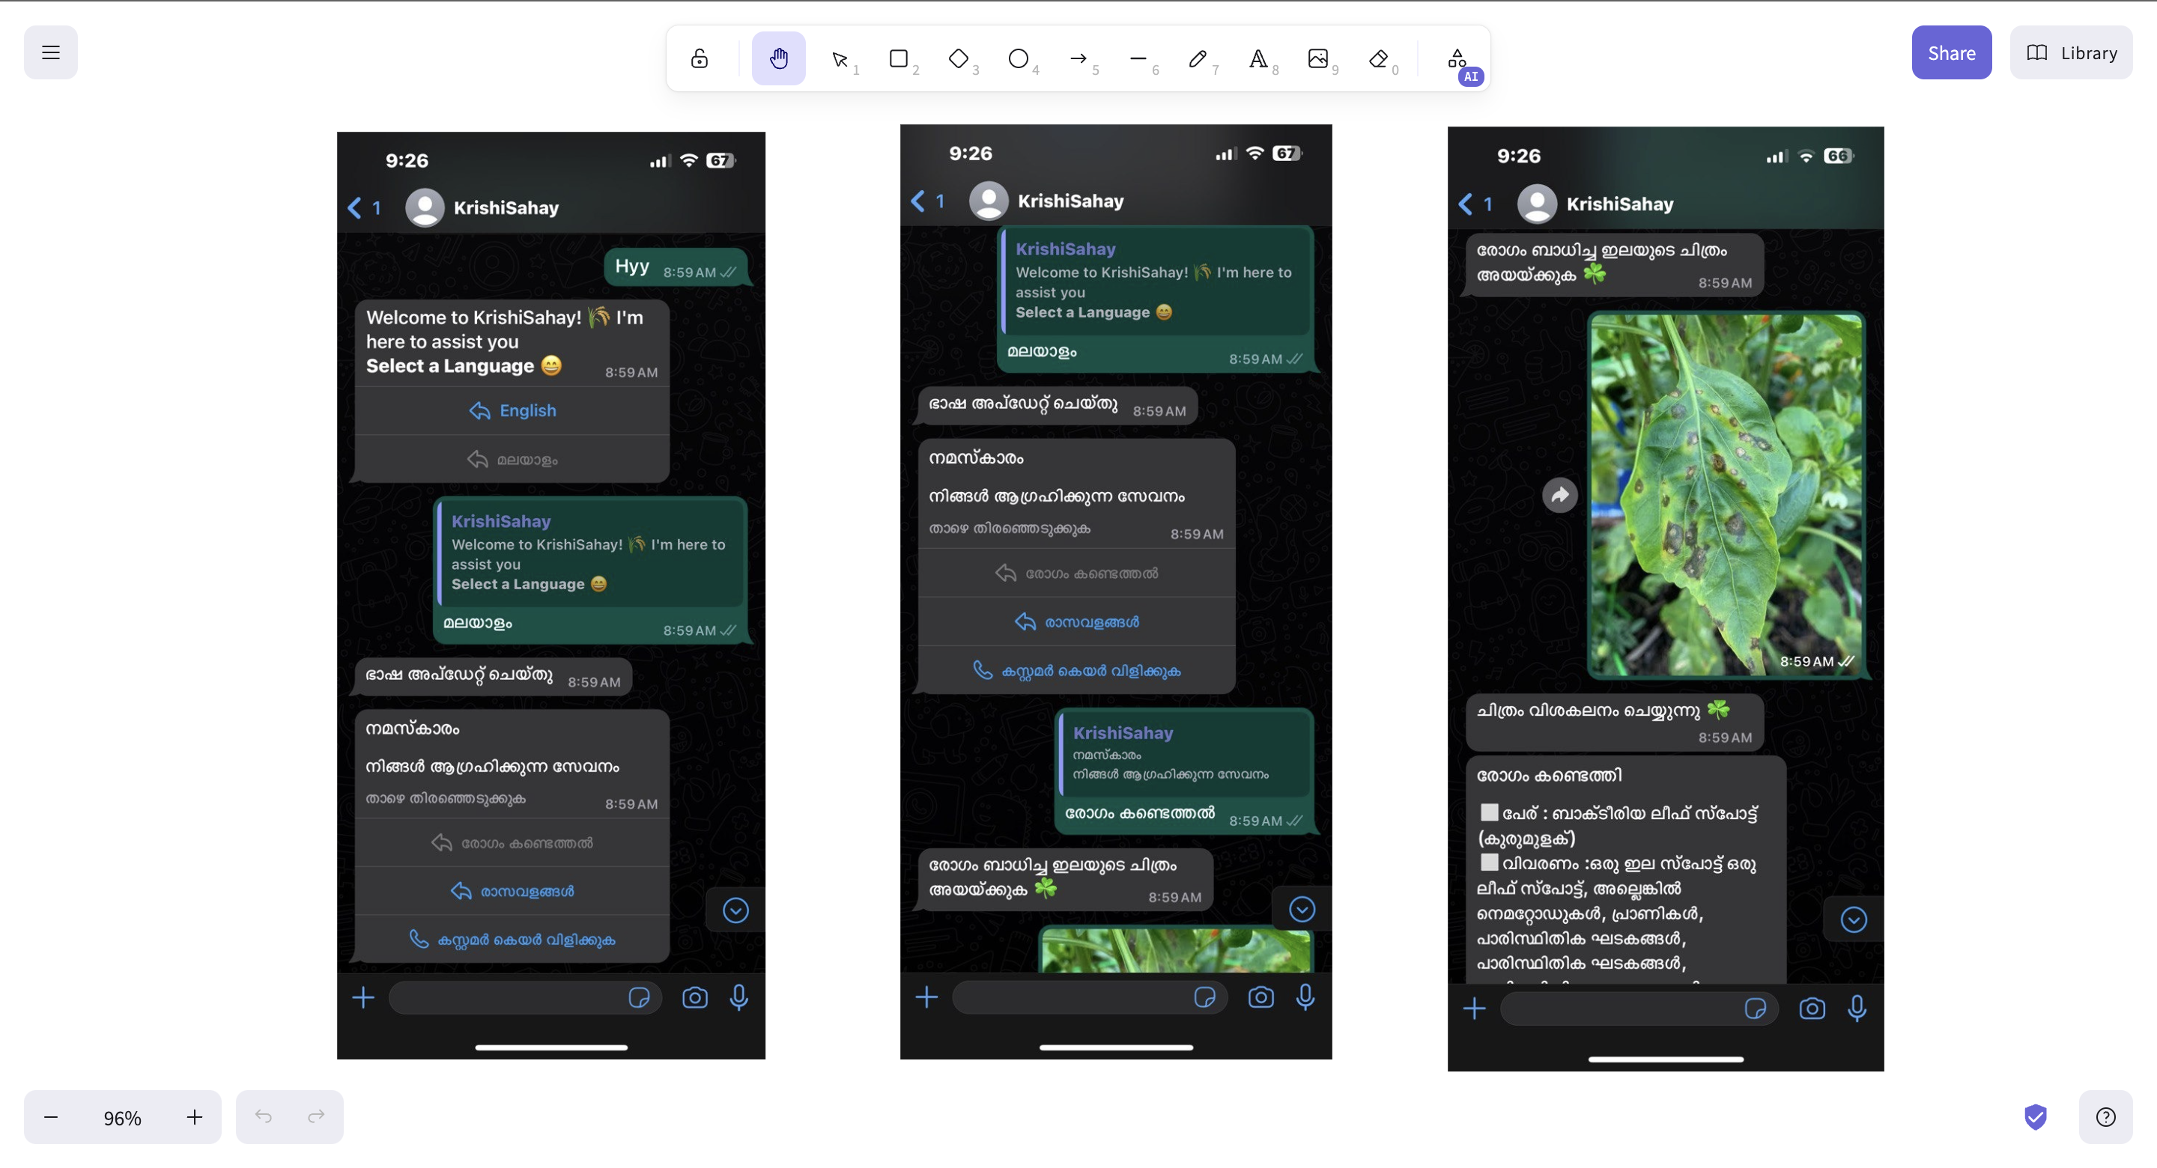Viewport: 2157px width, 1168px height.
Task: Open the Library panel
Action: click(2071, 52)
